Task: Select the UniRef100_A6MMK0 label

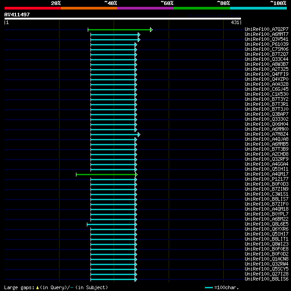Action: click(266, 129)
